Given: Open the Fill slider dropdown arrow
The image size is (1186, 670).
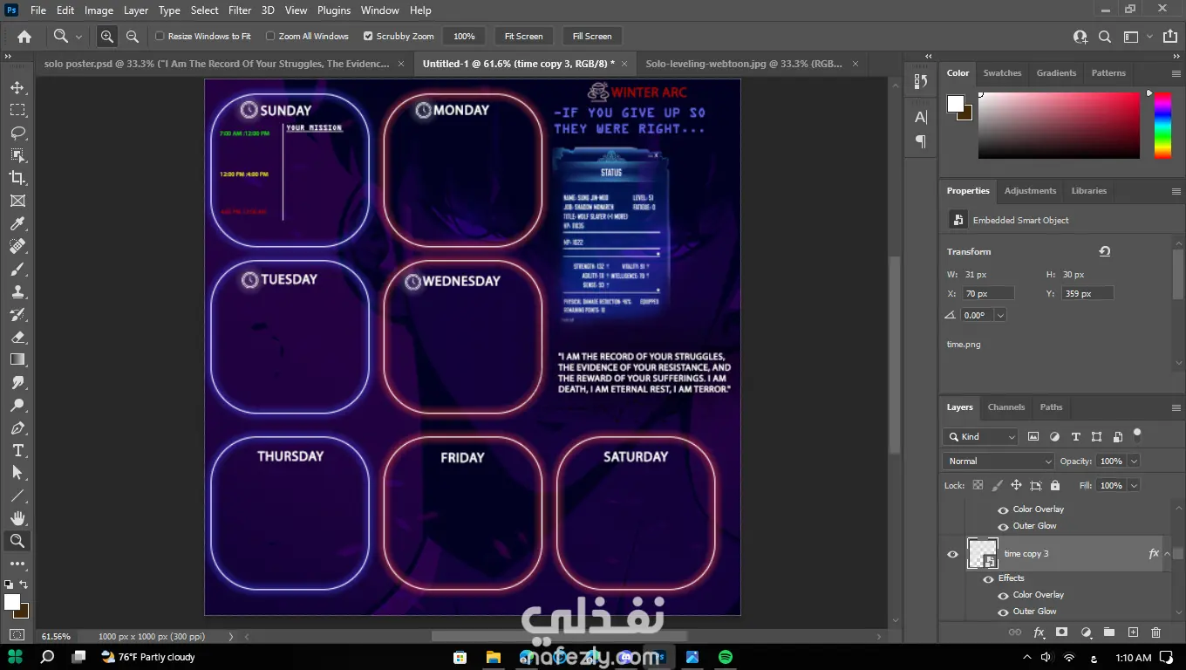Looking at the screenshot, I should (x=1134, y=485).
